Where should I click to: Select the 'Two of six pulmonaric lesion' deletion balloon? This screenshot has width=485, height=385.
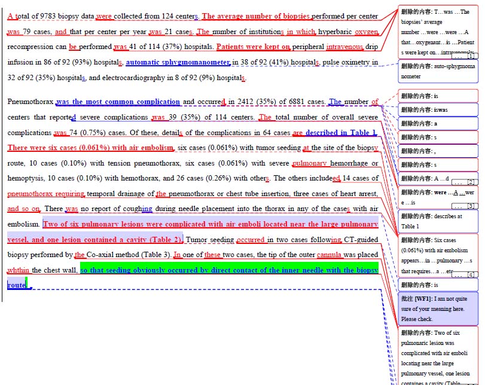tap(438, 356)
